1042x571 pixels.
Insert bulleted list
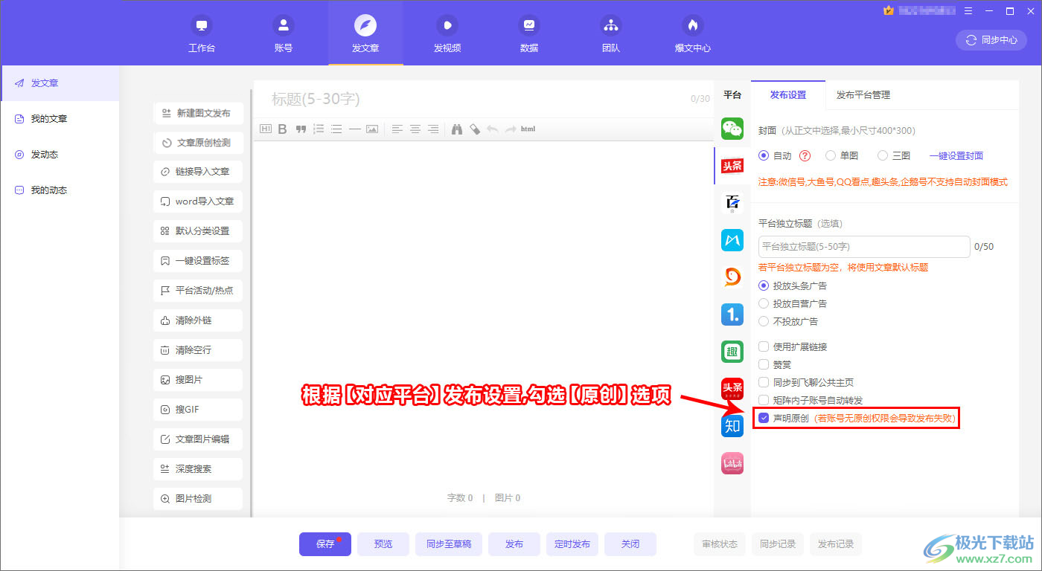pyautogui.click(x=336, y=129)
